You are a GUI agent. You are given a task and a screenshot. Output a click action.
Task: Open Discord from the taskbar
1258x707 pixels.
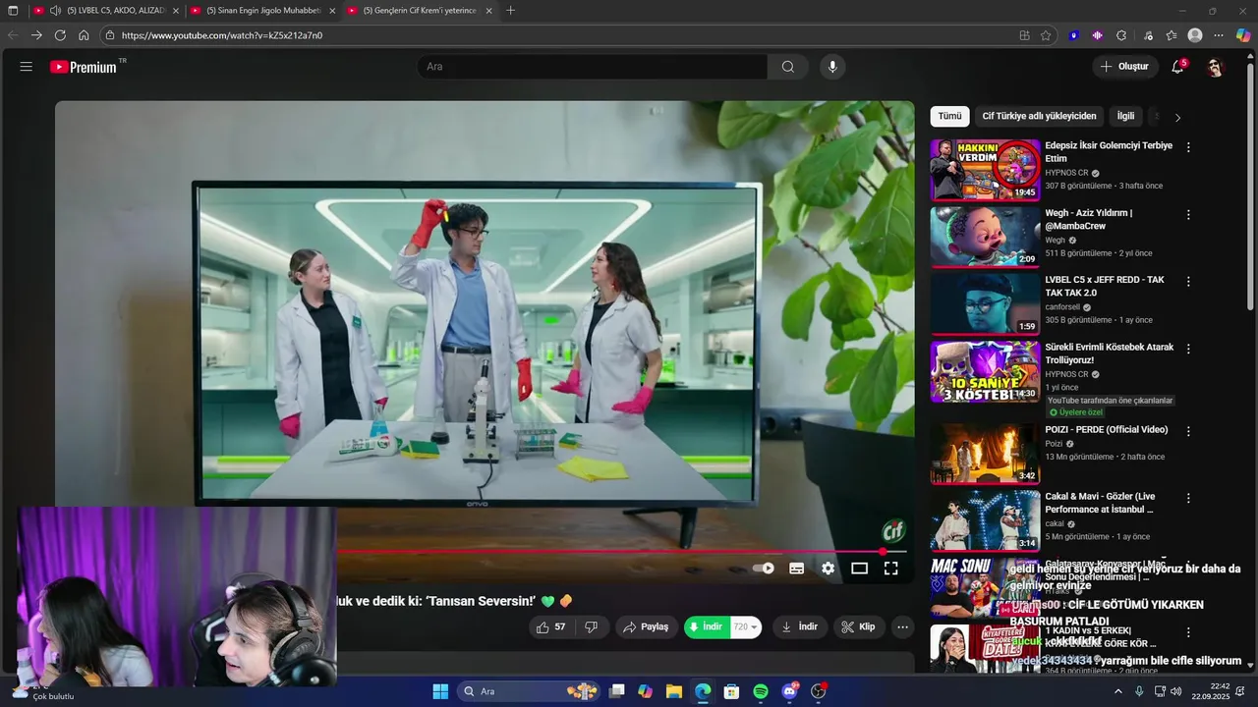tap(789, 691)
